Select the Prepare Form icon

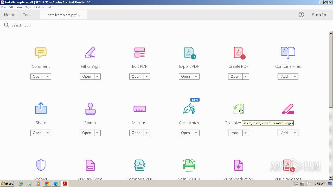coord(90,165)
